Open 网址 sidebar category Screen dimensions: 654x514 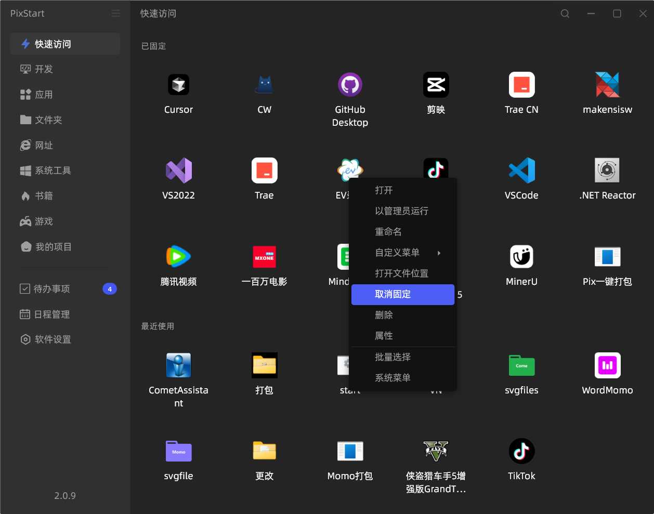tap(65, 146)
